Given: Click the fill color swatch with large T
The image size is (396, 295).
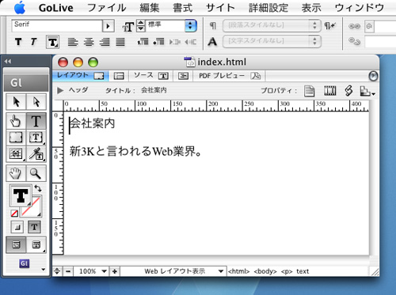Looking at the screenshot, I should (x=21, y=195).
